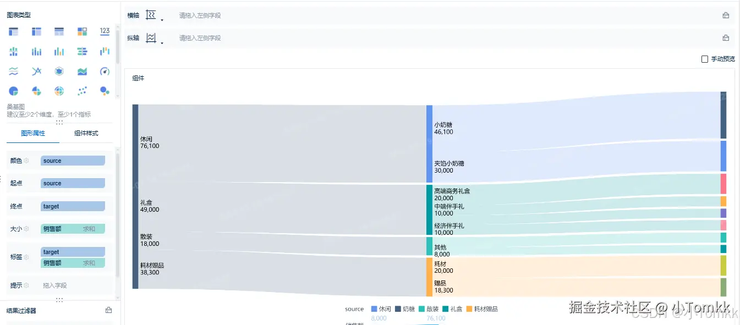Image resolution: width=740 pixels, height=325 pixels.
Task: Select the radar chart icon
Action: 59,71
